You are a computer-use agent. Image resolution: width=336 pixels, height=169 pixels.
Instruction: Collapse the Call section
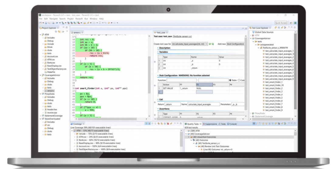coord(158,99)
